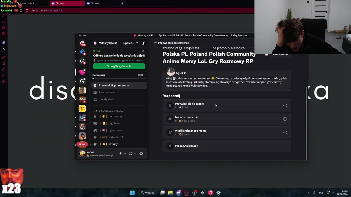The width and height of the screenshot is (351, 197).
Task: Open the pink heart Miłosny kącik server
Action: pos(82,72)
